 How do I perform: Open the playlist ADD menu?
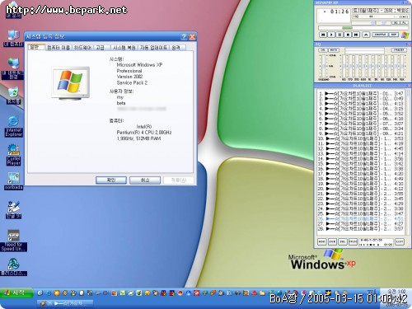point(321,241)
